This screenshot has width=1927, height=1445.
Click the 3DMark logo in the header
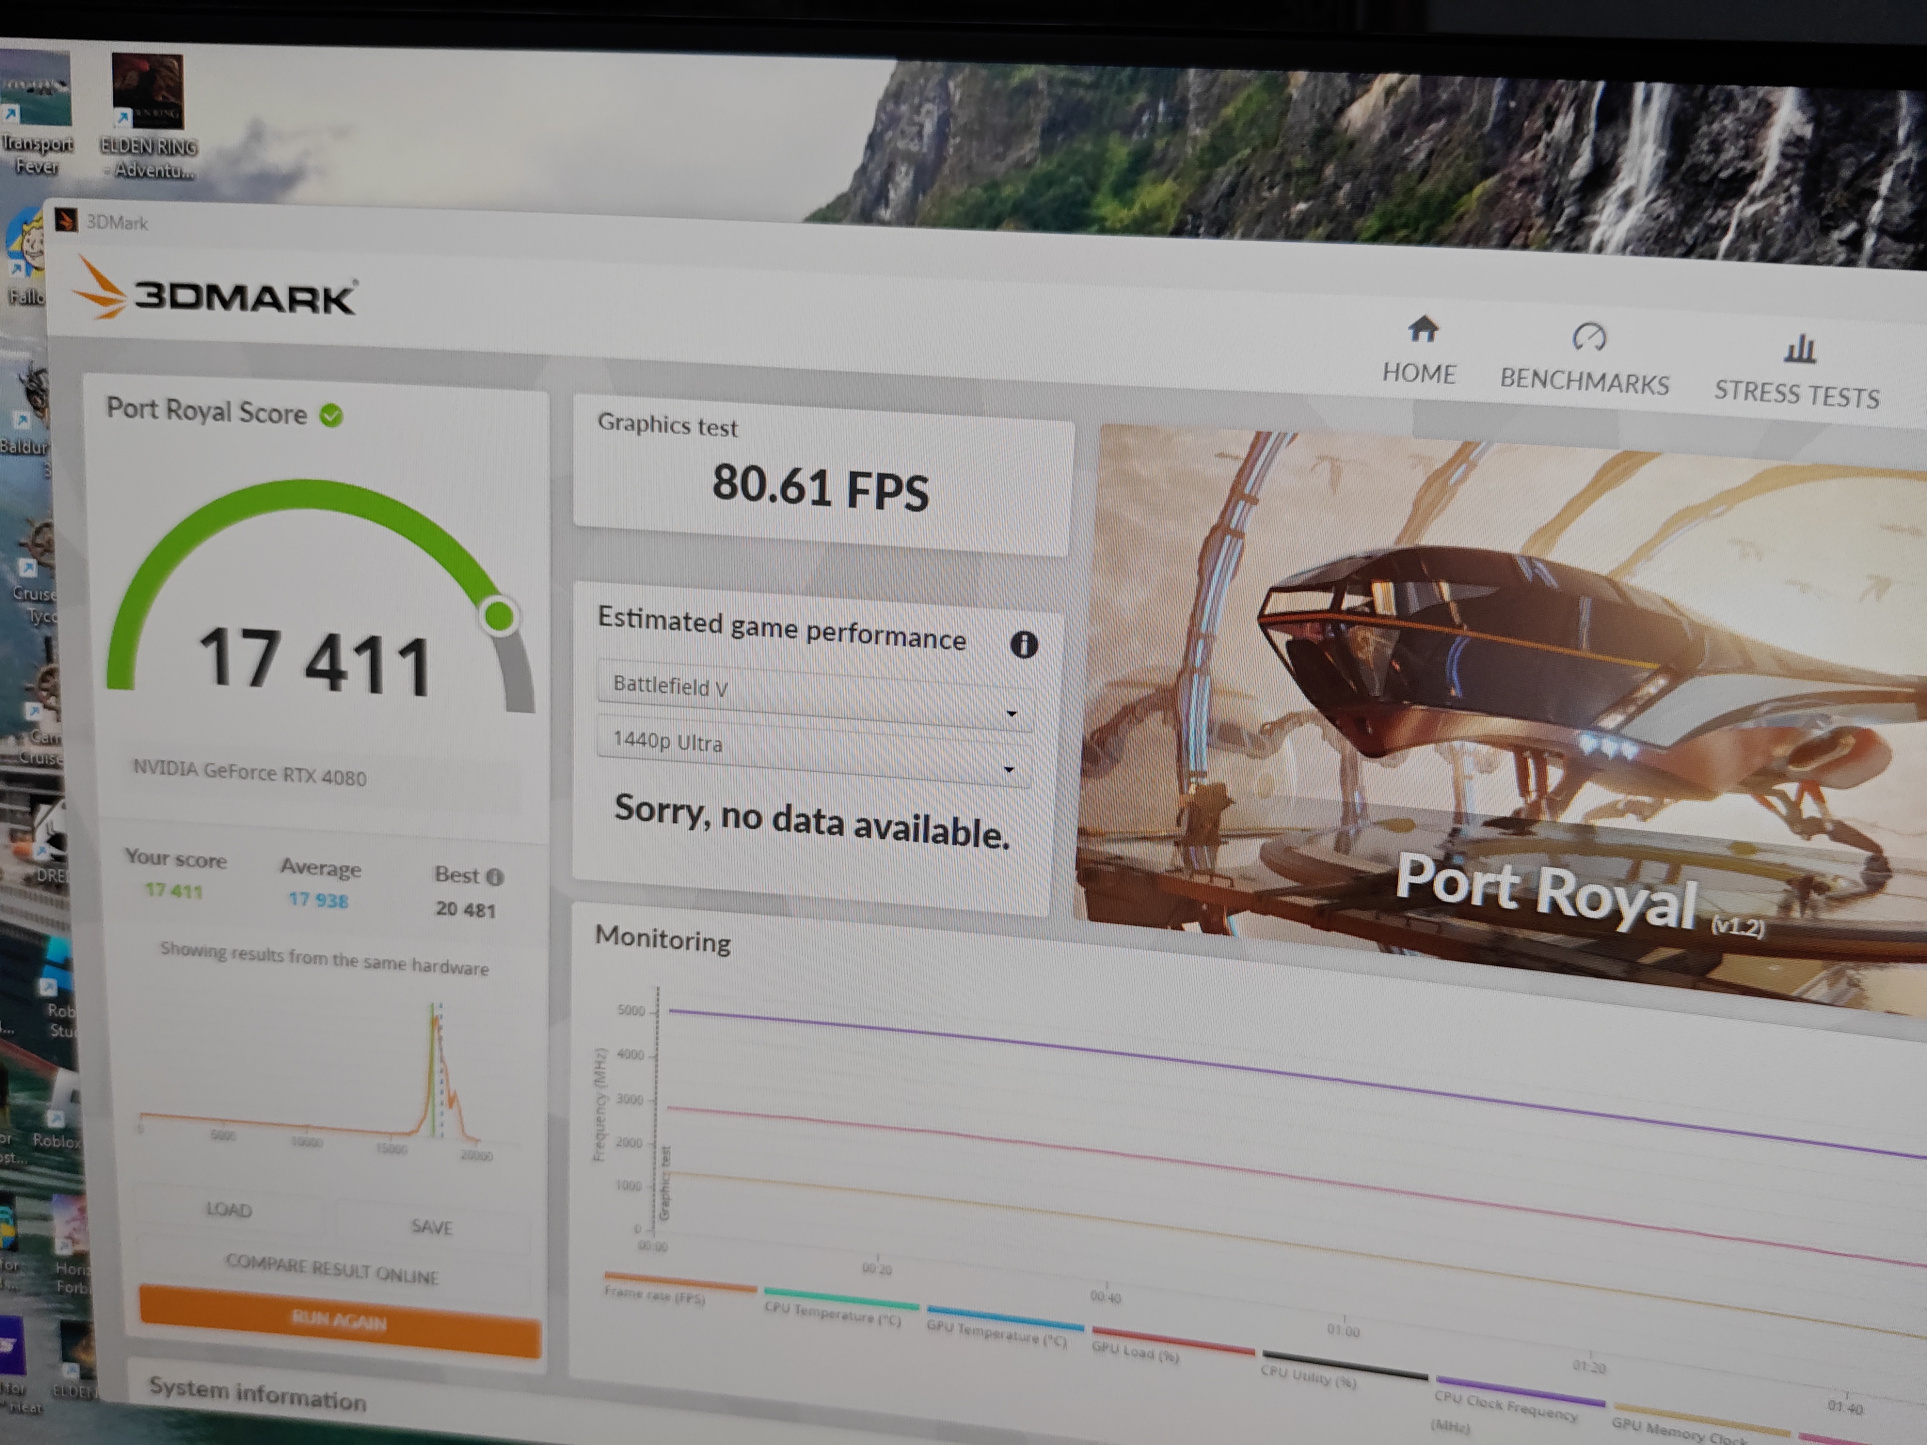[215, 293]
